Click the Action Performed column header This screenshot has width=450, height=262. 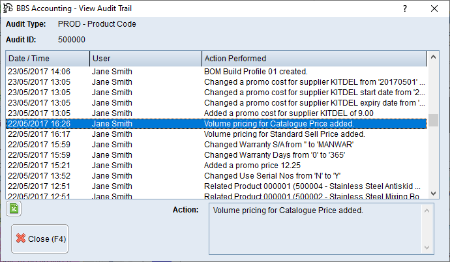[313, 59]
